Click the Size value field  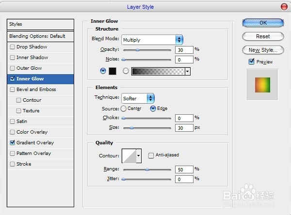(184, 128)
